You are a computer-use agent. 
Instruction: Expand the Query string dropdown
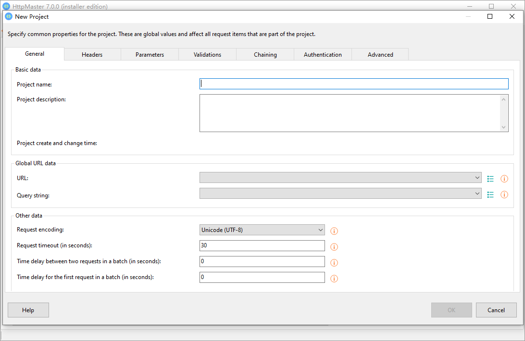coord(477,194)
